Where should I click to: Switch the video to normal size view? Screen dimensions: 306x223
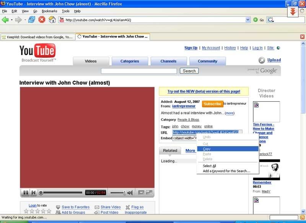pos(141,193)
